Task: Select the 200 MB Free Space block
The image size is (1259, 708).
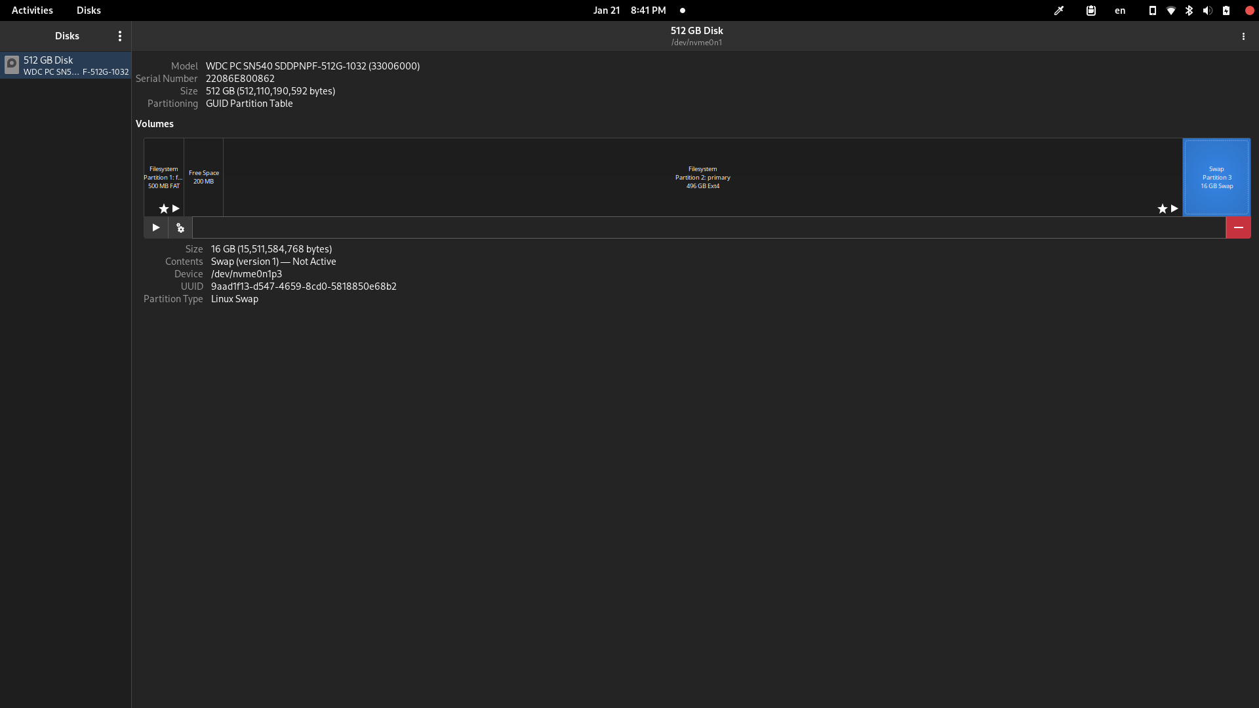Action: tap(203, 177)
